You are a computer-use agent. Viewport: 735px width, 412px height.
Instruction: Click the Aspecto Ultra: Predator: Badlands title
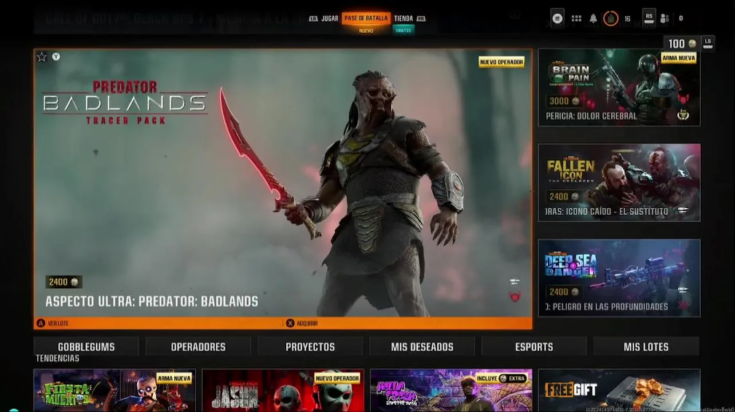click(152, 301)
